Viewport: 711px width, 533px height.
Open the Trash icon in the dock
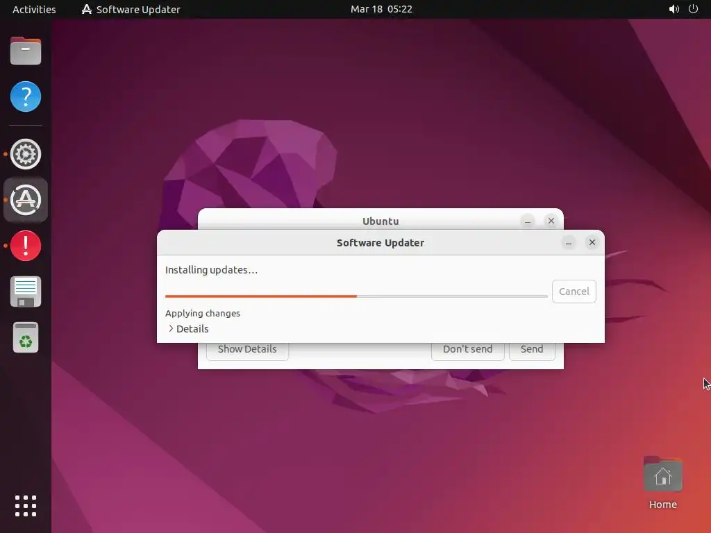point(26,337)
